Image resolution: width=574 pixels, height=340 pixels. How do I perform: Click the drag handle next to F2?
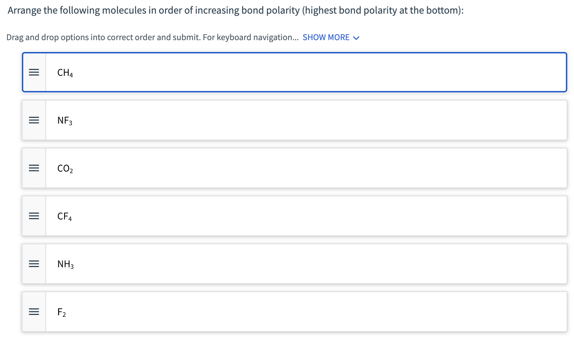click(x=34, y=312)
